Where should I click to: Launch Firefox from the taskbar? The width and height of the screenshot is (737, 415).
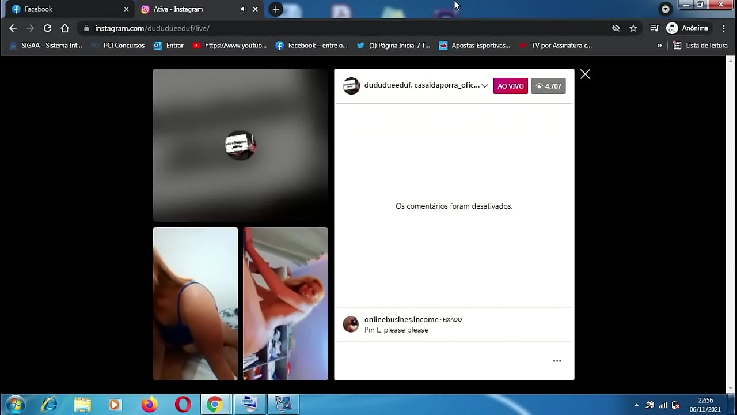(149, 405)
